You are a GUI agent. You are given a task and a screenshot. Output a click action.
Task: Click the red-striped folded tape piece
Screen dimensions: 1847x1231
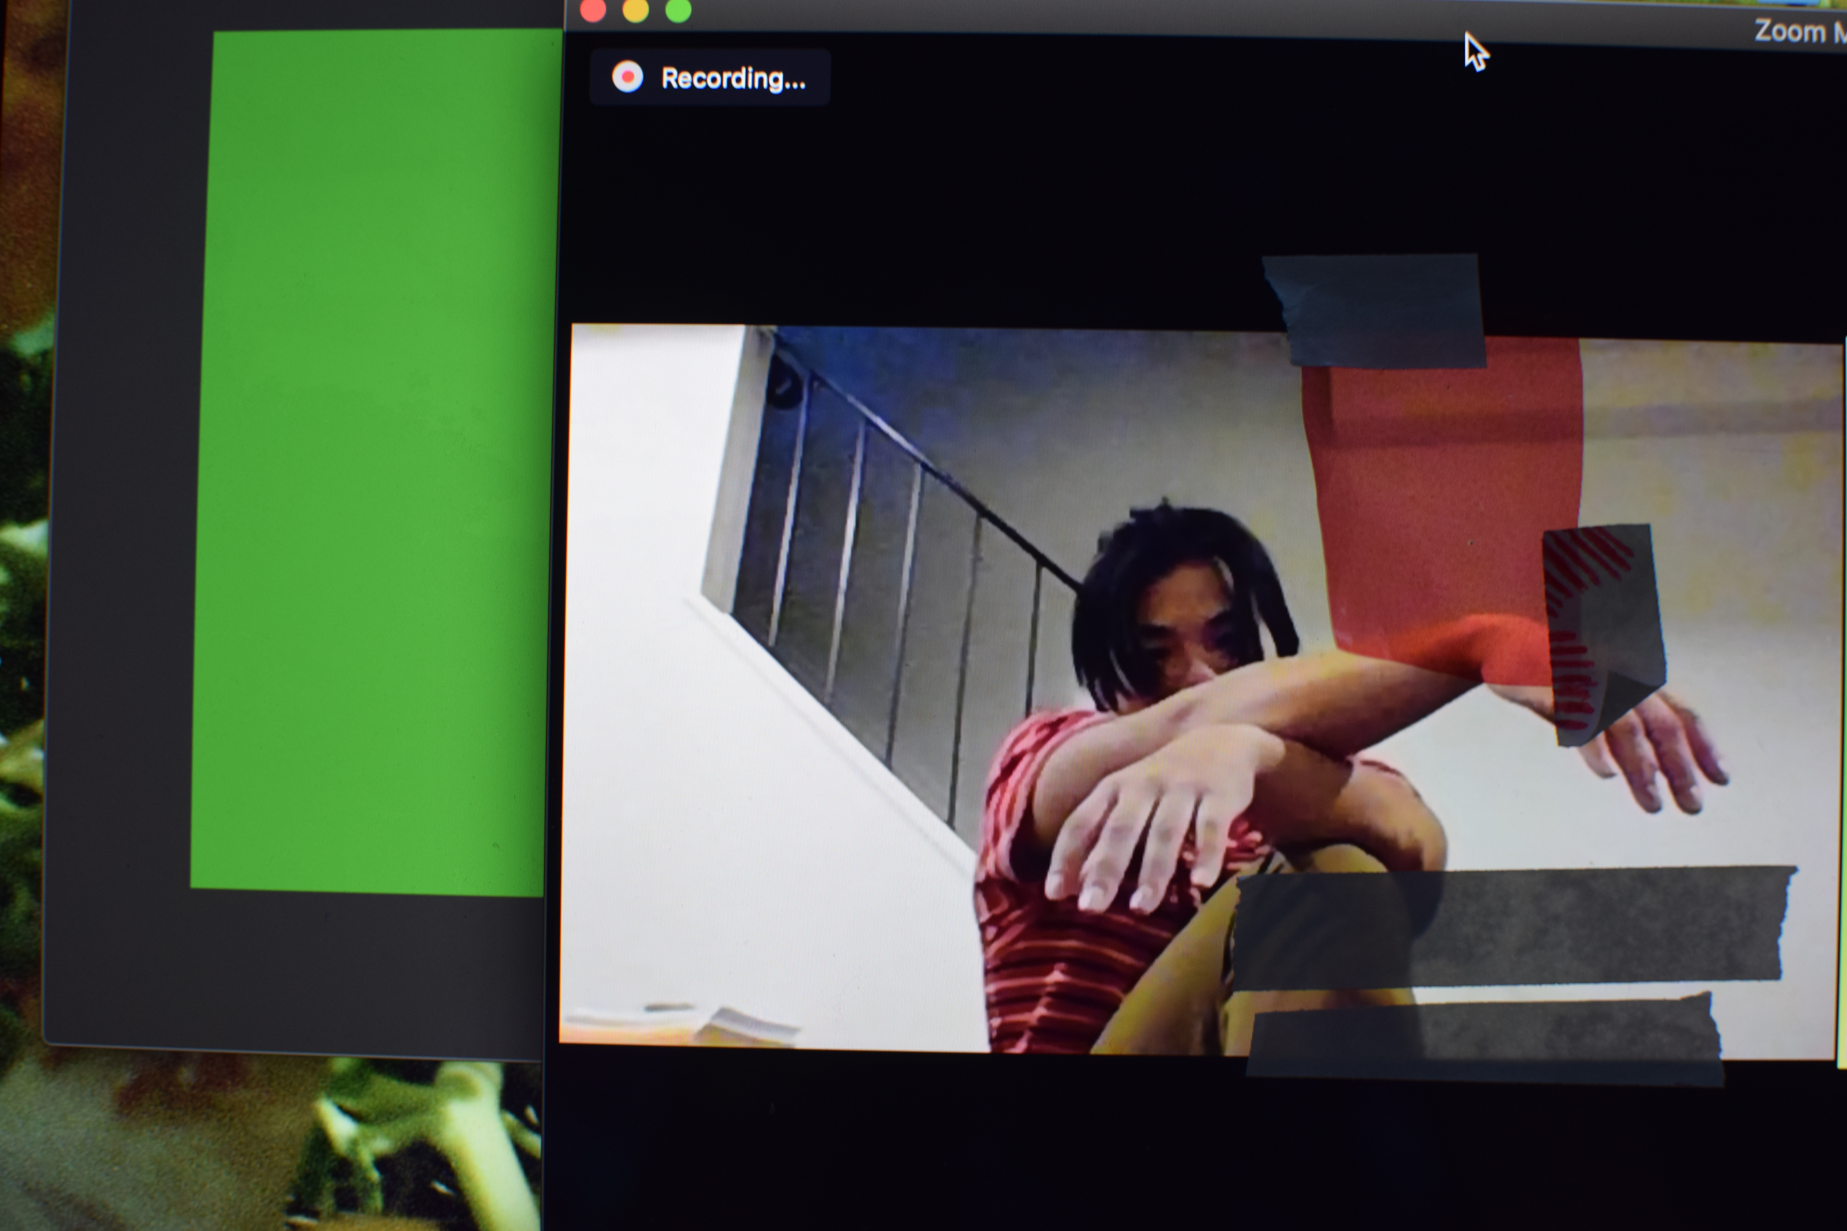[x=1602, y=628]
